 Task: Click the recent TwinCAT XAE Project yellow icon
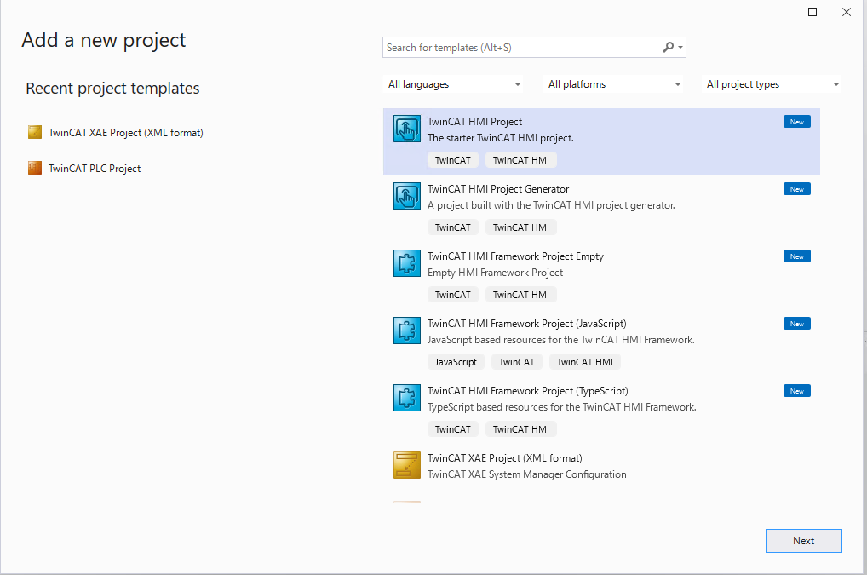(35, 132)
